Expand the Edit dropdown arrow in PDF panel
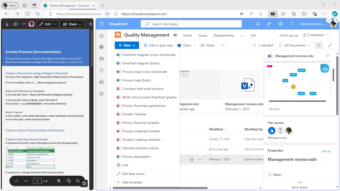The height and width of the screenshot is (191, 340). (x=56, y=24)
